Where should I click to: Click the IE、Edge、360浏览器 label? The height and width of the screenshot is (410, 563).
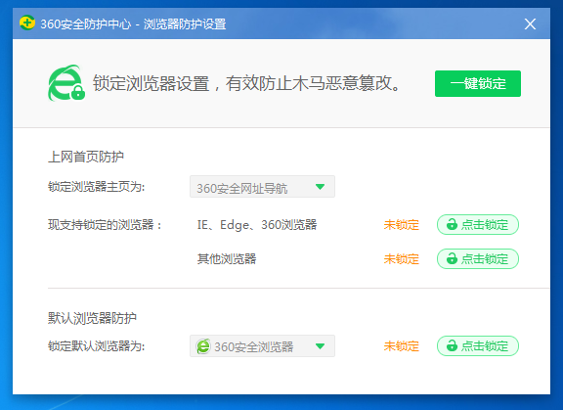pyautogui.click(x=257, y=225)
